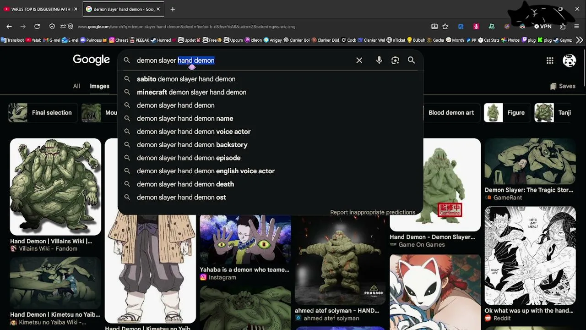Open the Chaaat bookmark
586x330 pixels.
pyautogui.click(x=119, y=40)
